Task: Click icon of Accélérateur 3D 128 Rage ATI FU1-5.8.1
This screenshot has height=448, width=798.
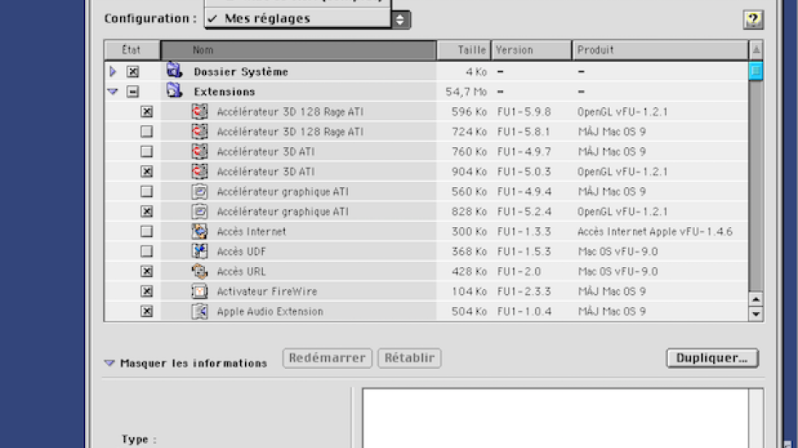Action: pyautogui.click(x=199, y=131)
